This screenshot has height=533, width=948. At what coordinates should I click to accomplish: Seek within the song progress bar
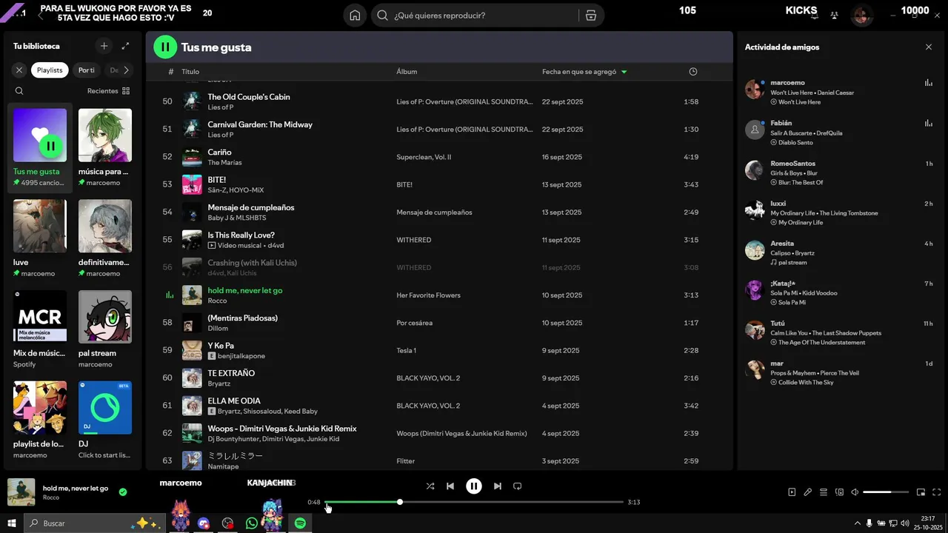[474, 502]
